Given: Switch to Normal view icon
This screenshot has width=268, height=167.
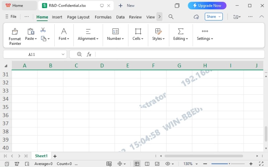Looking at the screenshot, I should 137,164.
